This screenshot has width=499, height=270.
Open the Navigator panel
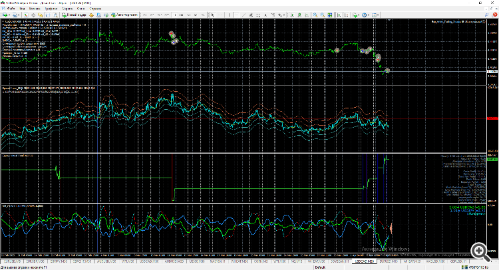pyautogui.click(x=40, y=15)
